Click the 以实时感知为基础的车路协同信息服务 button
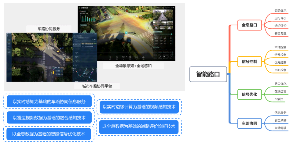The height and width of the screenshot is (146, 297). pos(49,101)
